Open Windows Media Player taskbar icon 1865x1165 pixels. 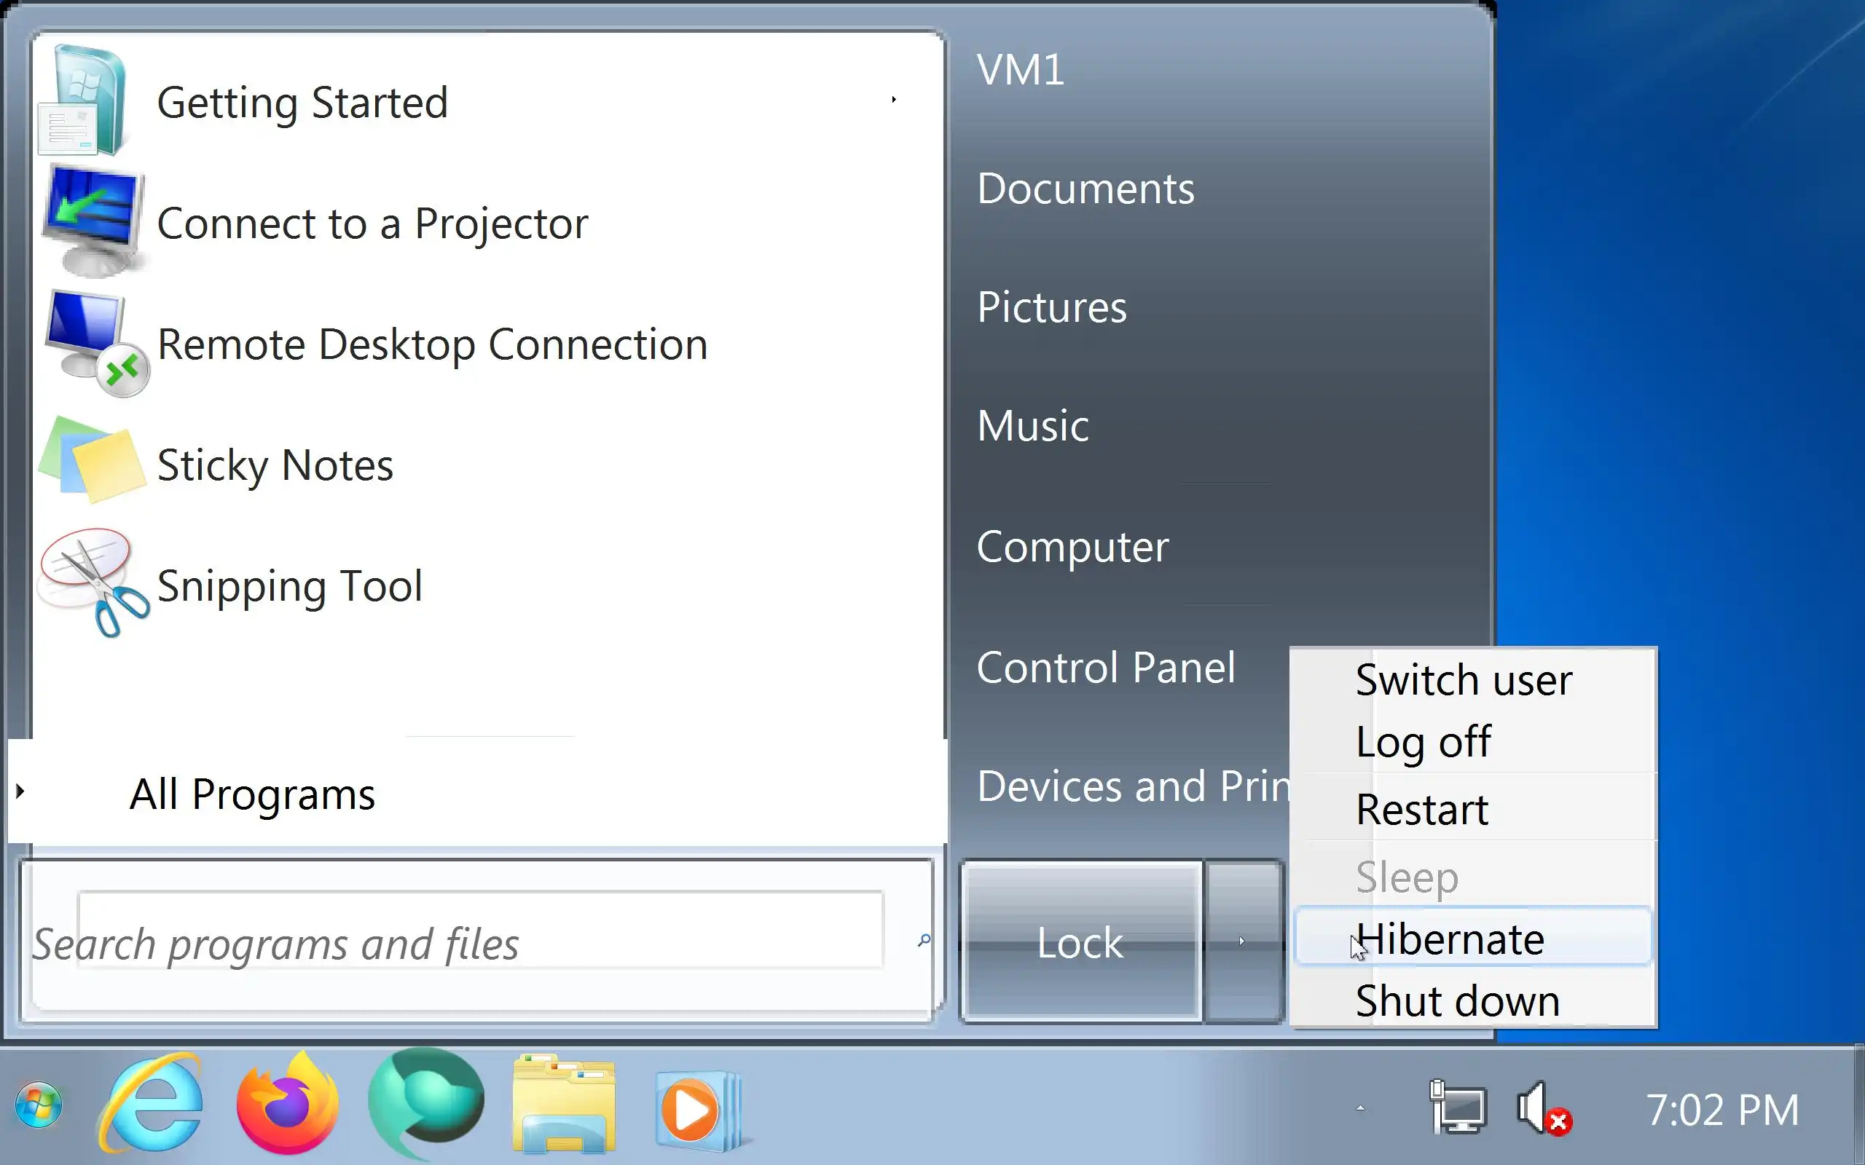697,1110
